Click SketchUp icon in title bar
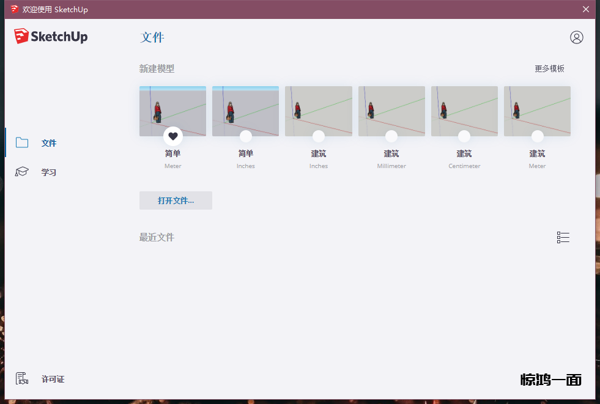 [x=14, y=9]
